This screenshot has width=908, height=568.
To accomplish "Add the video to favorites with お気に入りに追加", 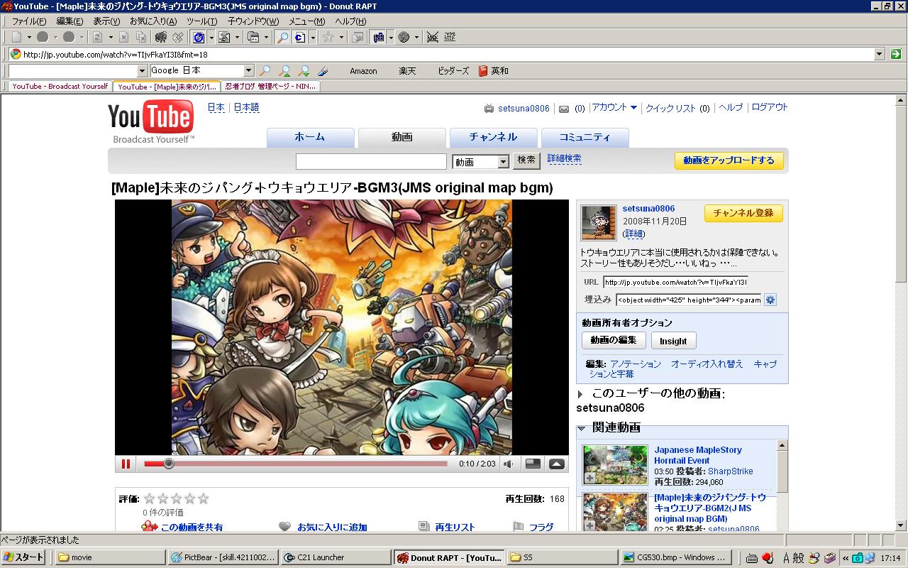I will (332, 527).
